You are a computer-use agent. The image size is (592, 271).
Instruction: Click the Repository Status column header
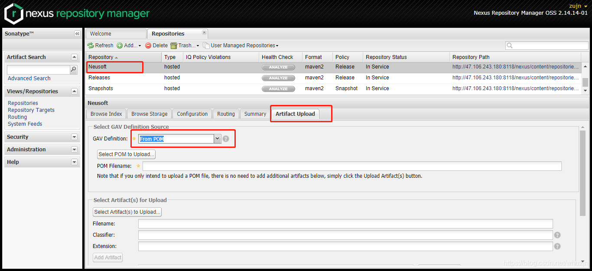click(x=406, y=57)
